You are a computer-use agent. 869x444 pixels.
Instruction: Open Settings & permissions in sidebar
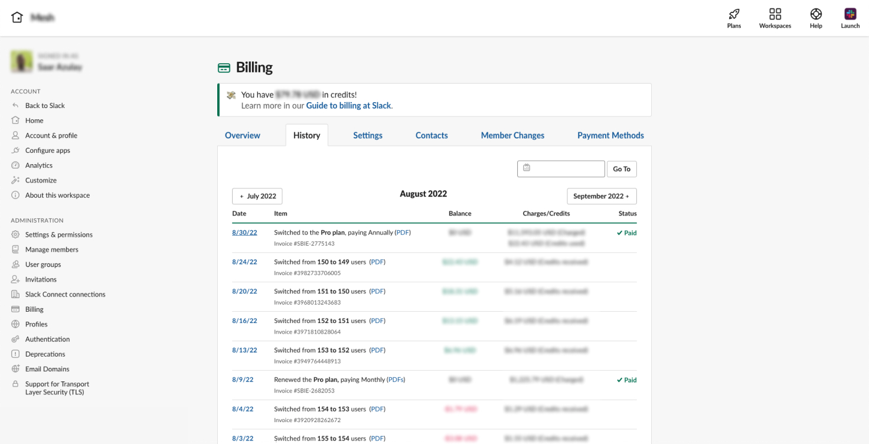(58, 234)
